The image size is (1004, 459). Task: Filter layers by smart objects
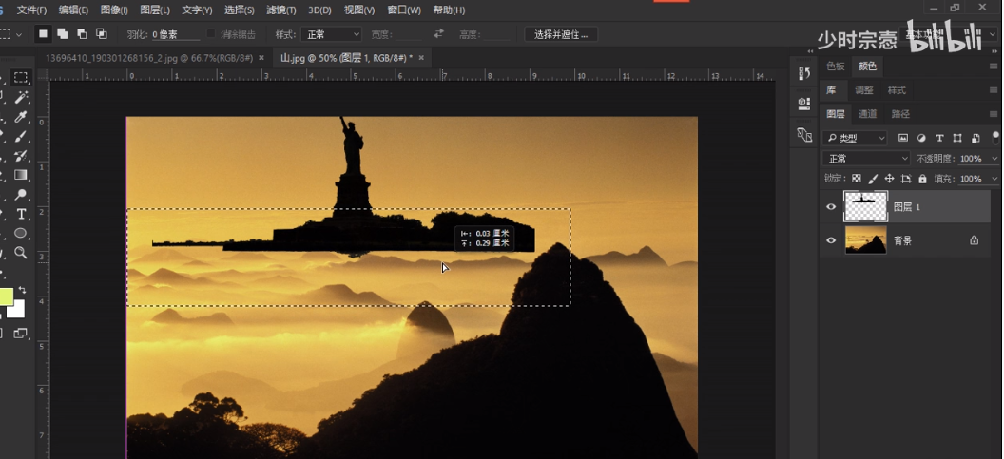click(975, 138)
